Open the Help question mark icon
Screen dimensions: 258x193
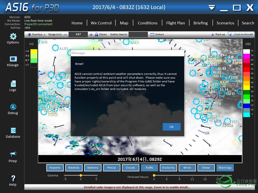point(13,178)
